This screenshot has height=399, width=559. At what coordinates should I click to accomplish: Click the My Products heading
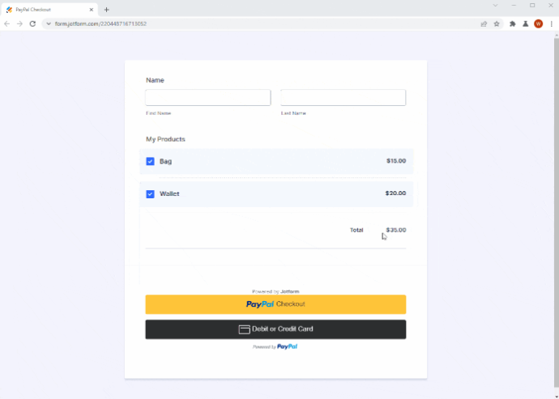point(165,139)
